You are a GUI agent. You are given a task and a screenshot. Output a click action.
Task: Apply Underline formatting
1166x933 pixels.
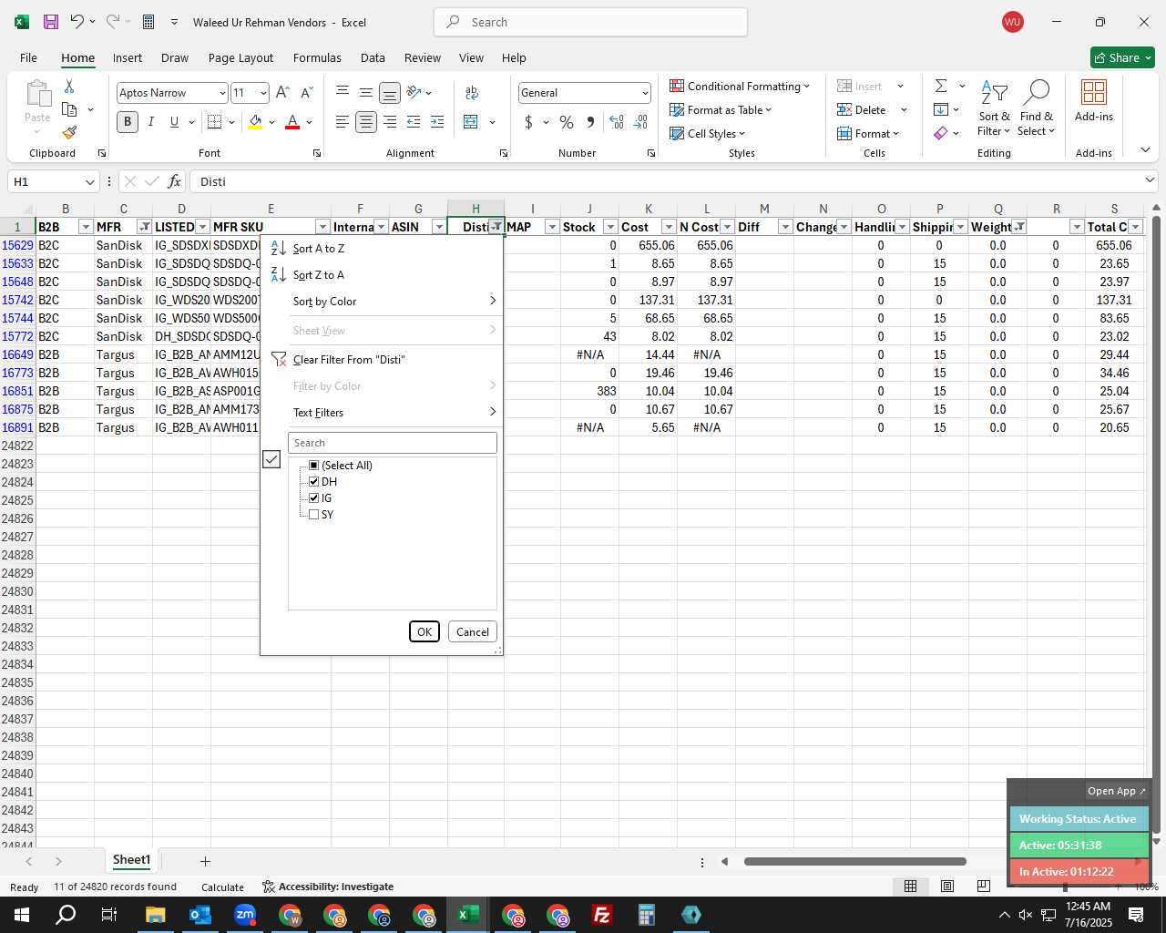tap(174, 122)
